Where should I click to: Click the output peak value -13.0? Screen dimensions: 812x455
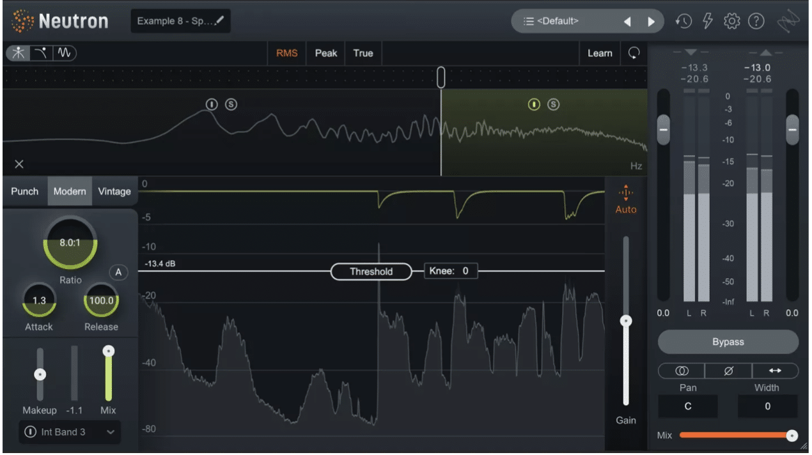[758, 68]
